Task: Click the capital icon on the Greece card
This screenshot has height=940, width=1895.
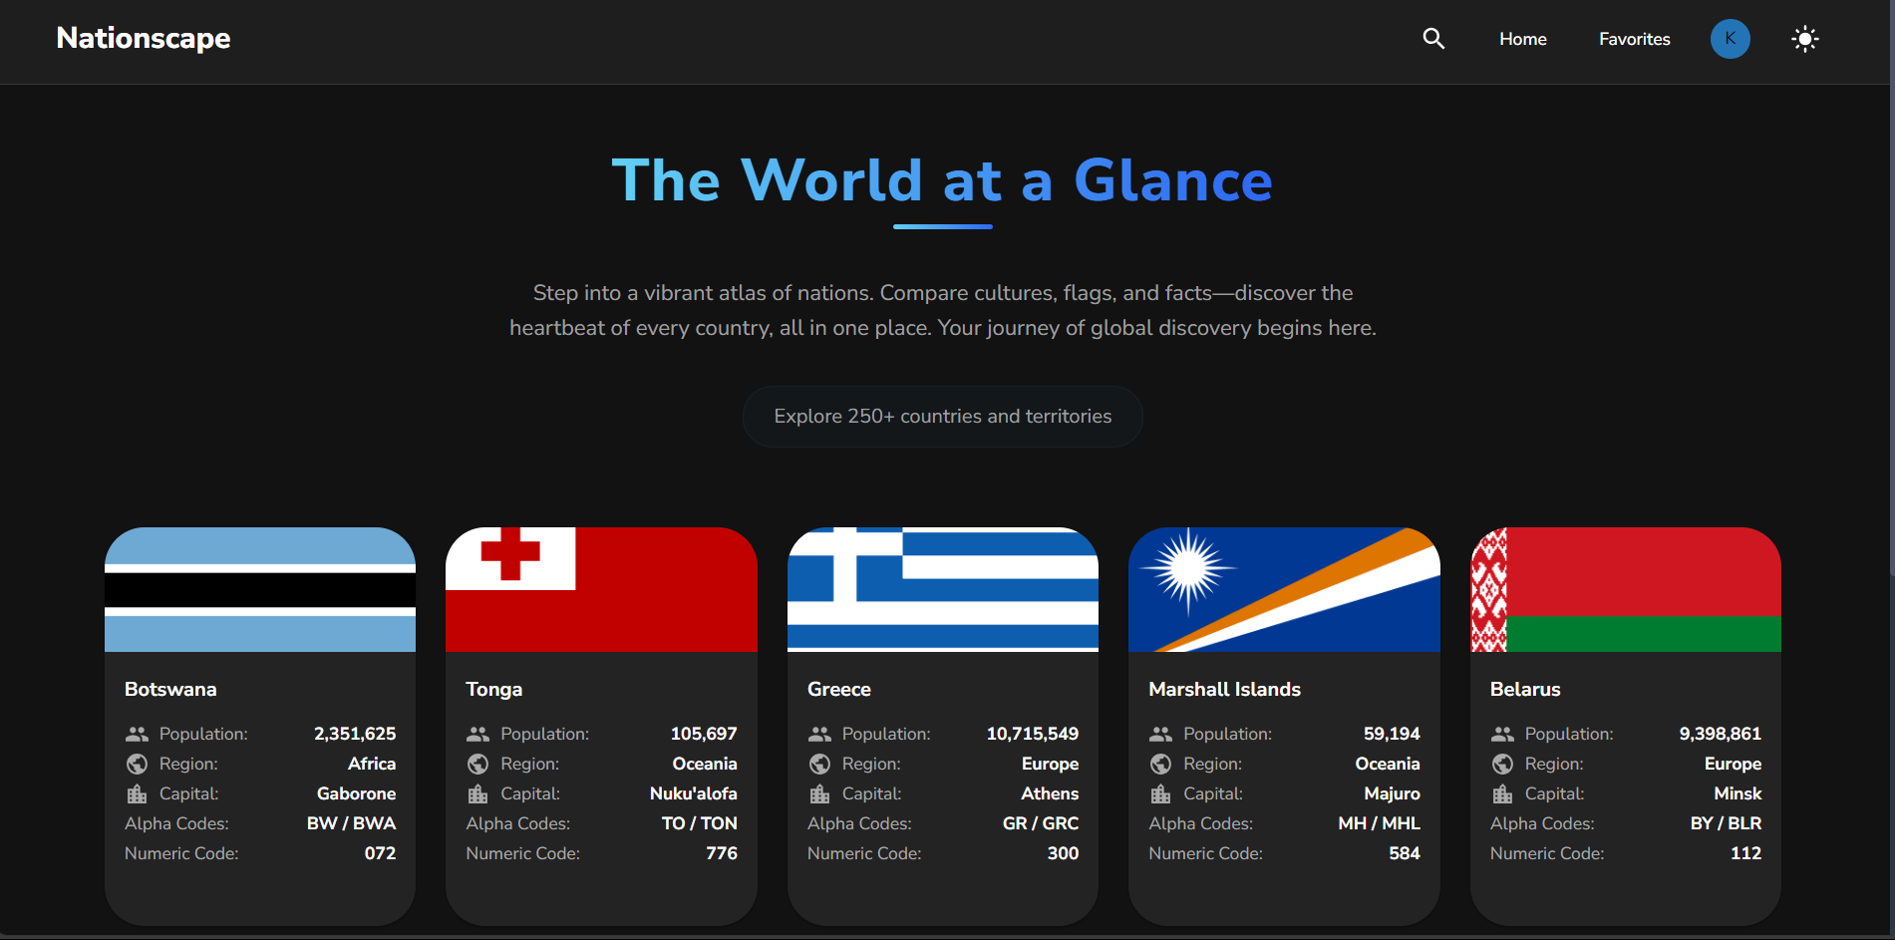Action: [819, 793]
